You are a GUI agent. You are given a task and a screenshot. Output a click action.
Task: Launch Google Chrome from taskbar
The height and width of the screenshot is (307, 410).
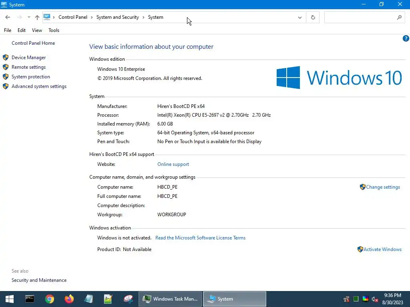tap(49, 299)
